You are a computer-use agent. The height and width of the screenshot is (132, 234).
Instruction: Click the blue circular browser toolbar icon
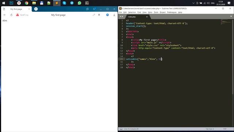coord(107,15)
